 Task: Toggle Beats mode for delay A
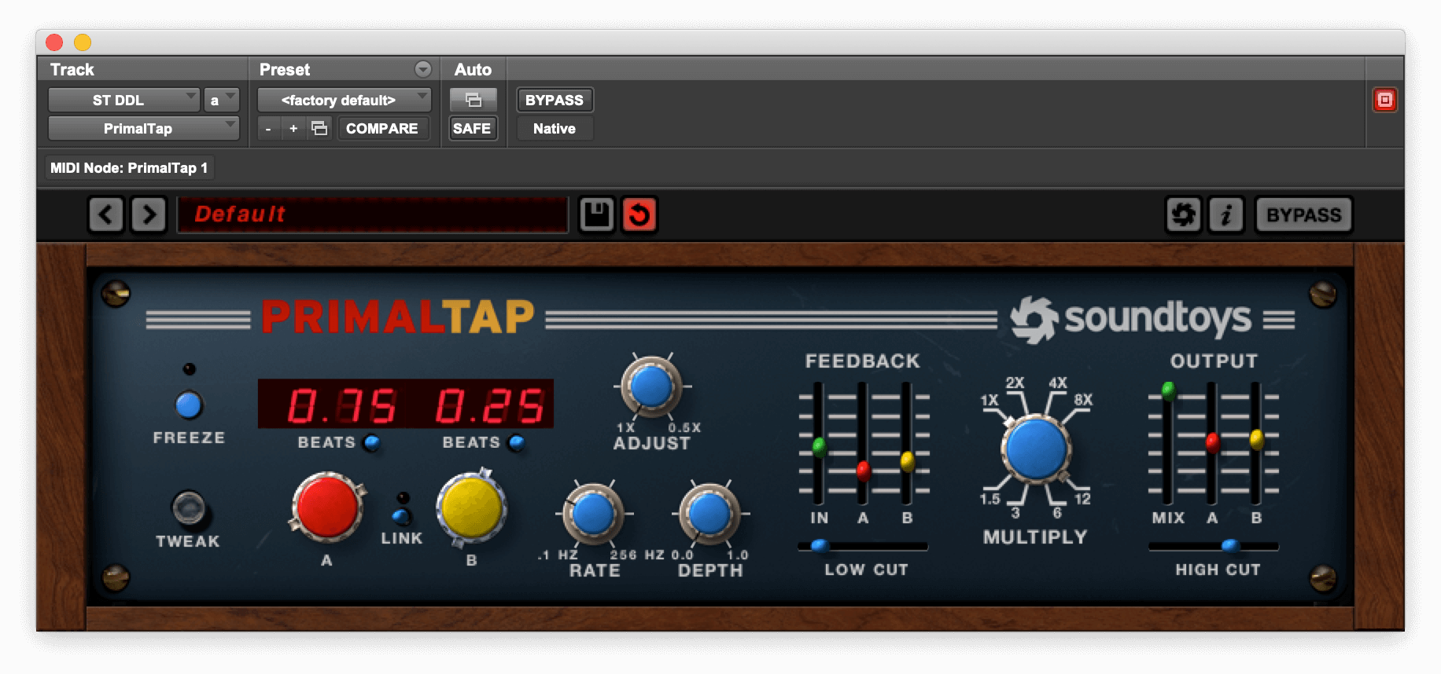click(x=372, y=442)
